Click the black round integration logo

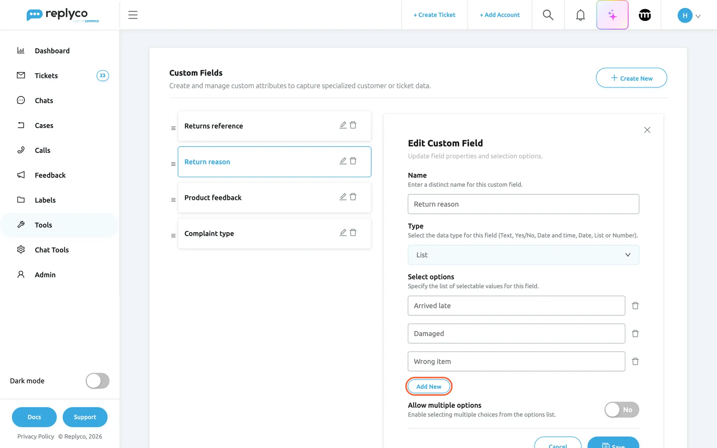tap(645, 15)
